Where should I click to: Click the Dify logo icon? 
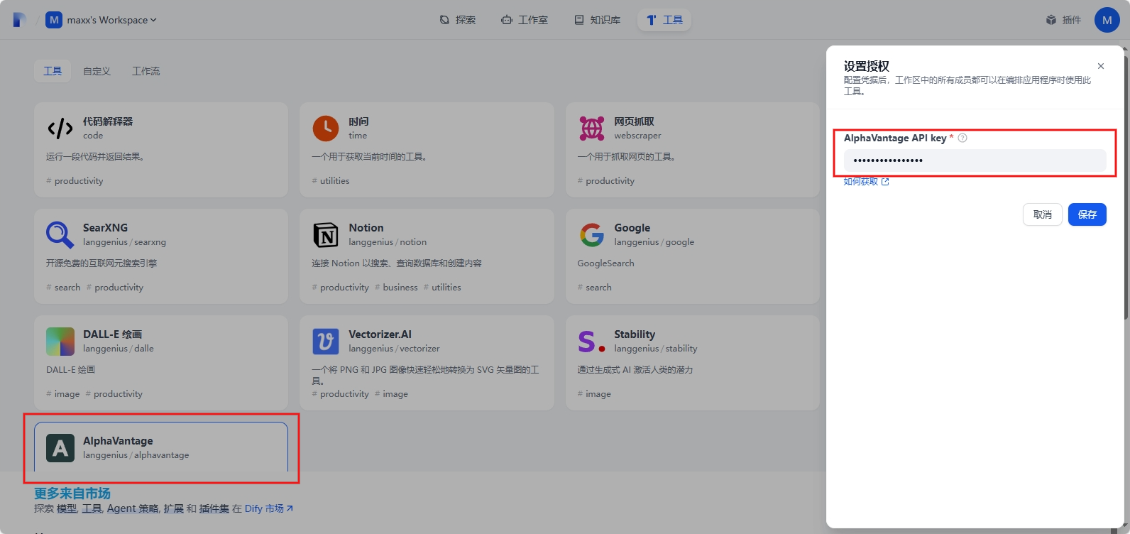point(19,20)
